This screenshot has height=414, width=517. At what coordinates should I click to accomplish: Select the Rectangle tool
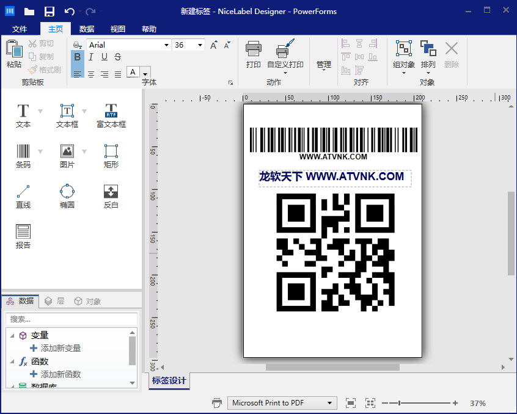click(x=111, y=155)
